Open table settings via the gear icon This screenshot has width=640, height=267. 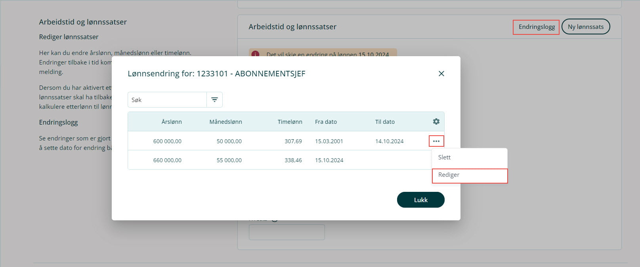click(x=436, y=121)
